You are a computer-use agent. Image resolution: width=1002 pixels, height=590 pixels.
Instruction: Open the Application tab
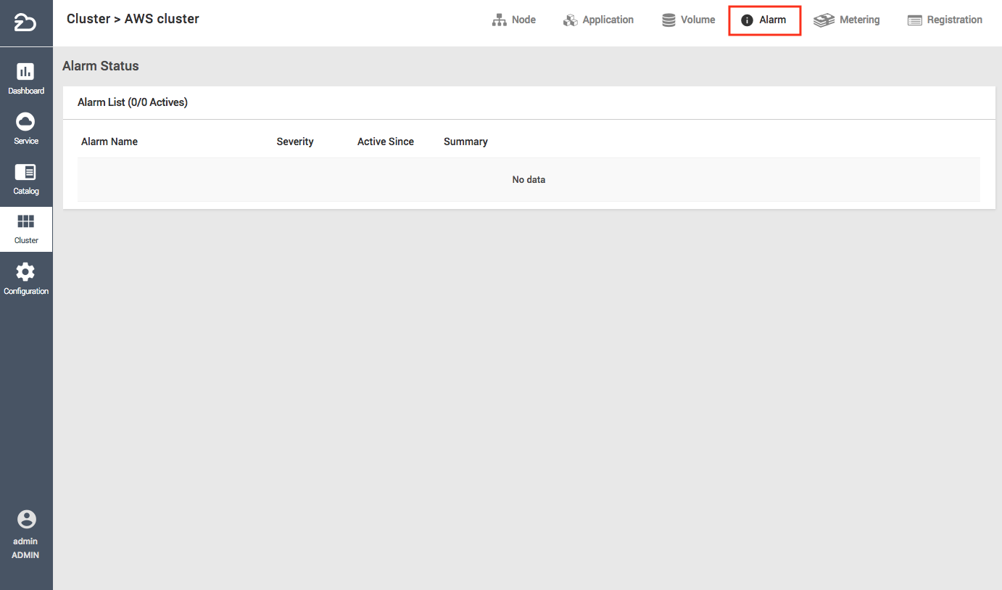click(x=598, y=20)
